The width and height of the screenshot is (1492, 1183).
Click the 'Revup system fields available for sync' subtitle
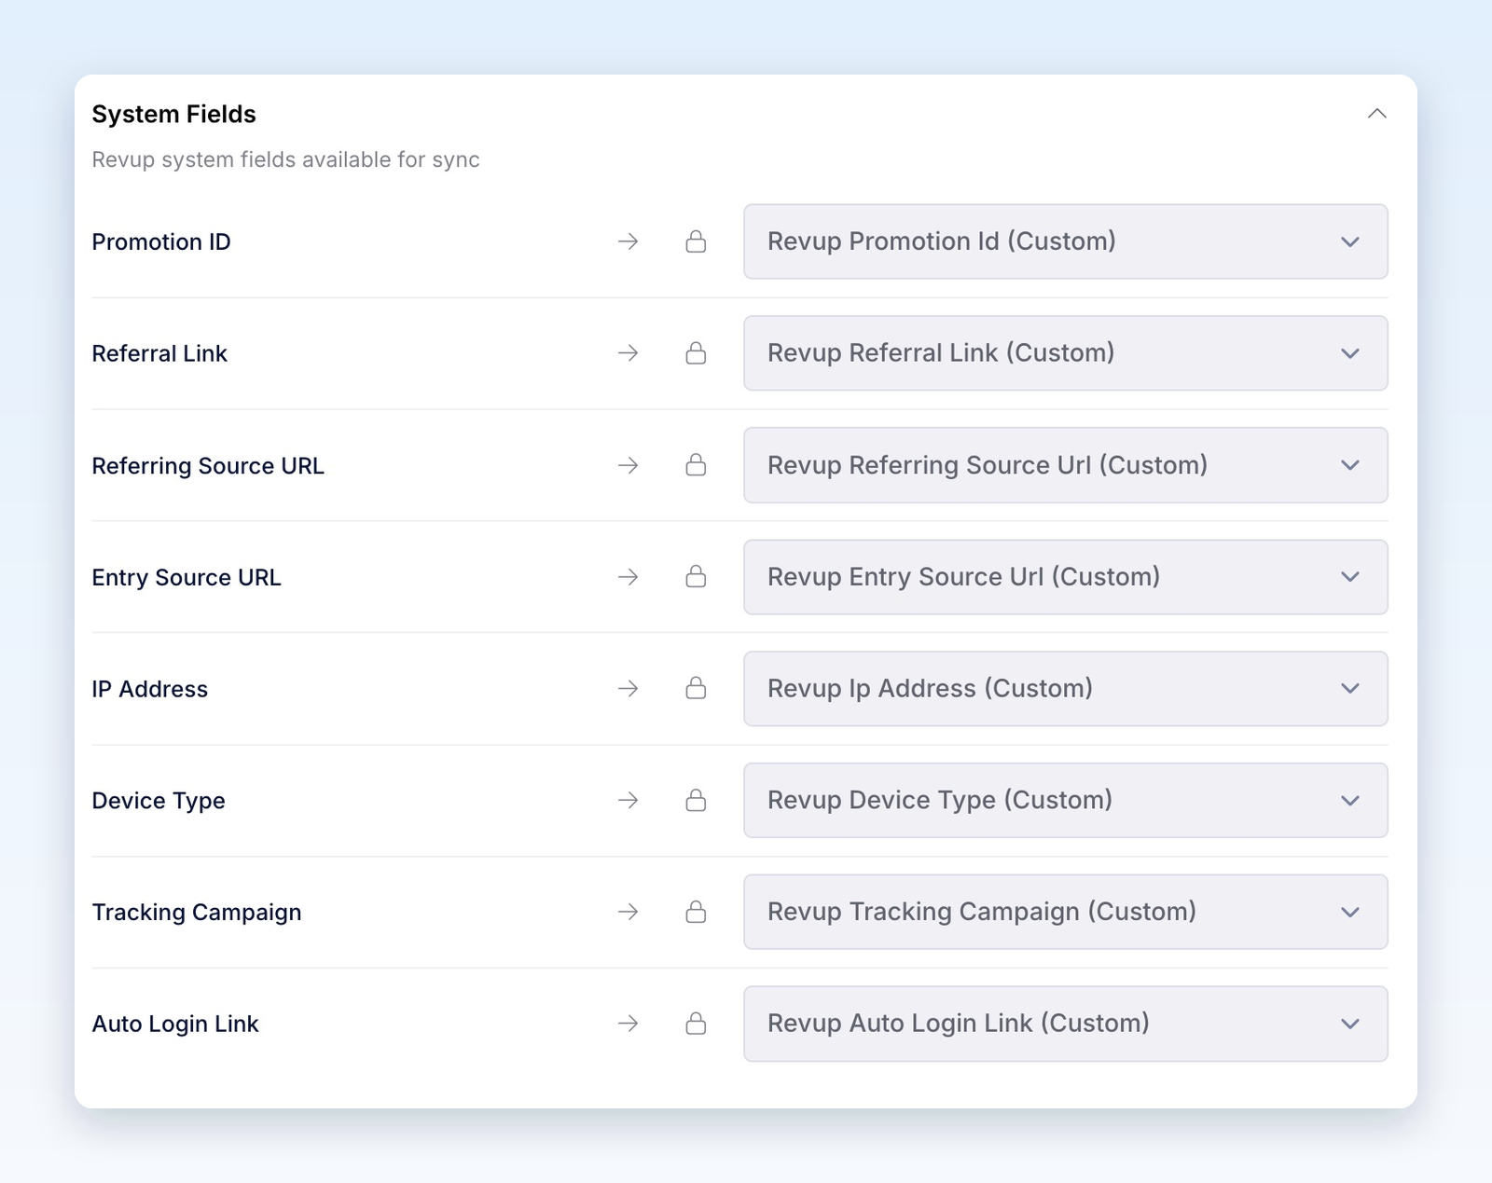point(285,159)
